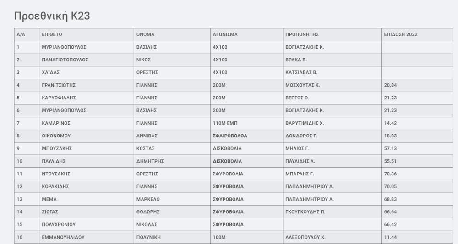Click the ΟΝΟΜΑ column header
The width and height of the screenshot is (458, 244).
146,34
